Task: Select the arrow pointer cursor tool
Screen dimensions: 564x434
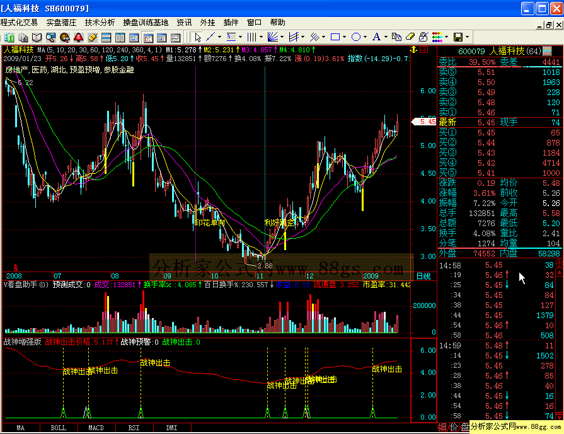Action: coord(197,37)
